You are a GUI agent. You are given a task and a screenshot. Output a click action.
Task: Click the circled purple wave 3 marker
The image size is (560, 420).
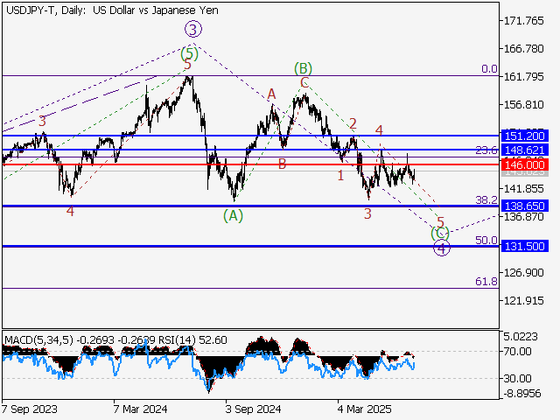tap(192, 31)
